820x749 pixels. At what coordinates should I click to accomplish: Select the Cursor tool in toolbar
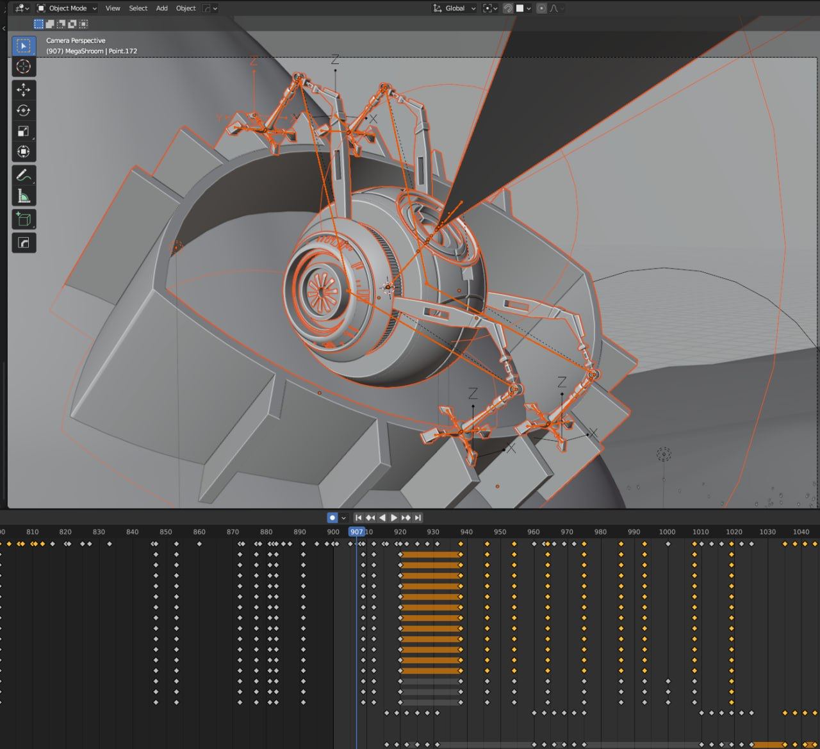pos(23,67)
